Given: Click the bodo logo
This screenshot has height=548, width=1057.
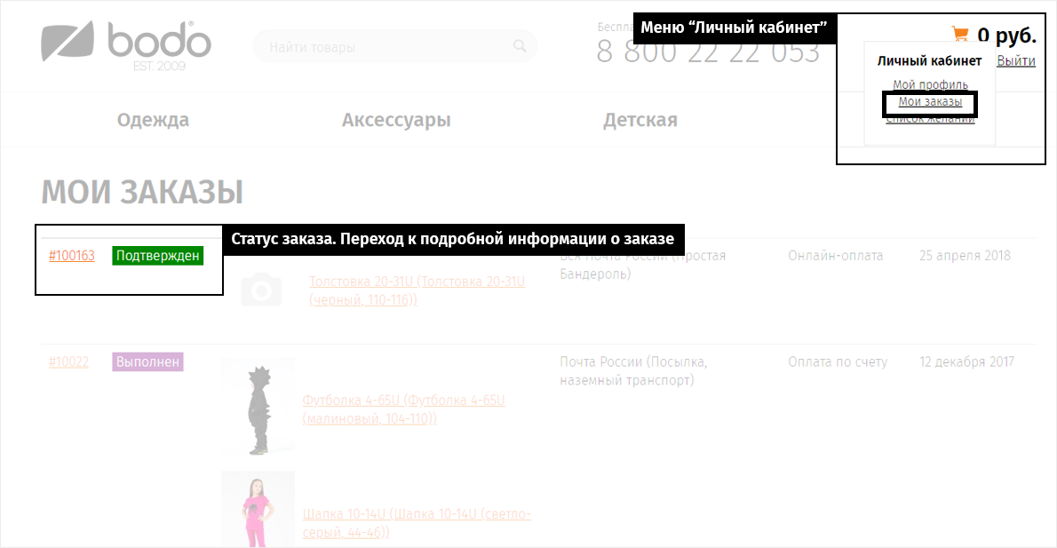Looking at the screenshot, I should (126, 45).
